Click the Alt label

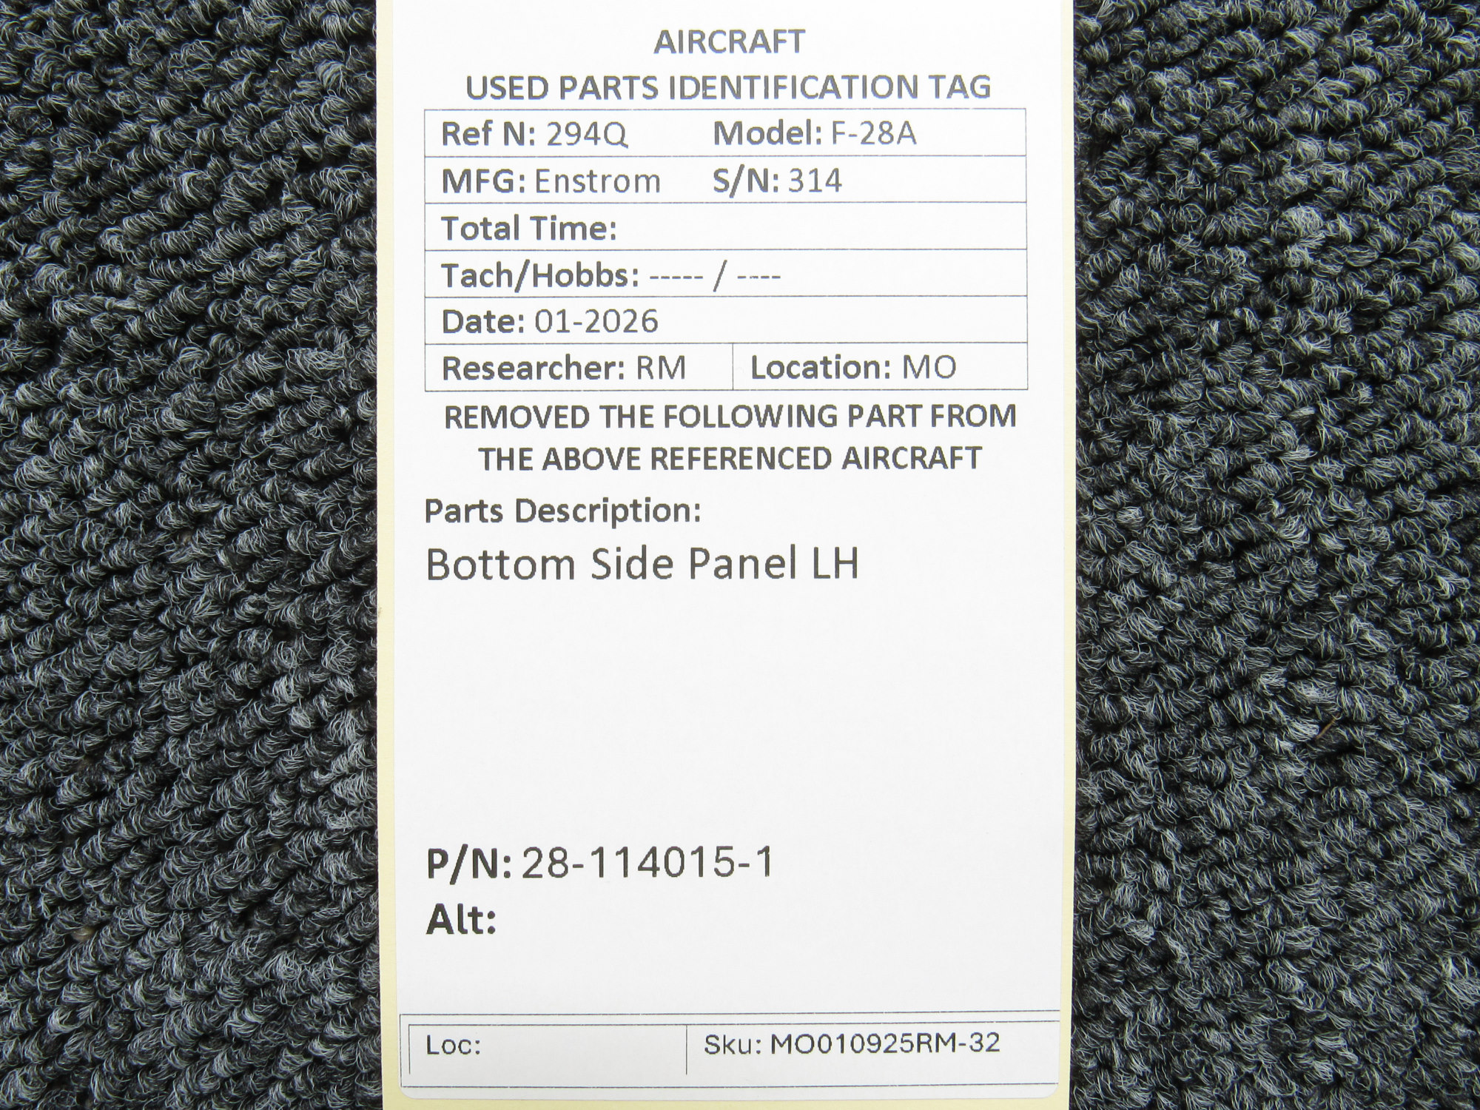pos(460,921)
